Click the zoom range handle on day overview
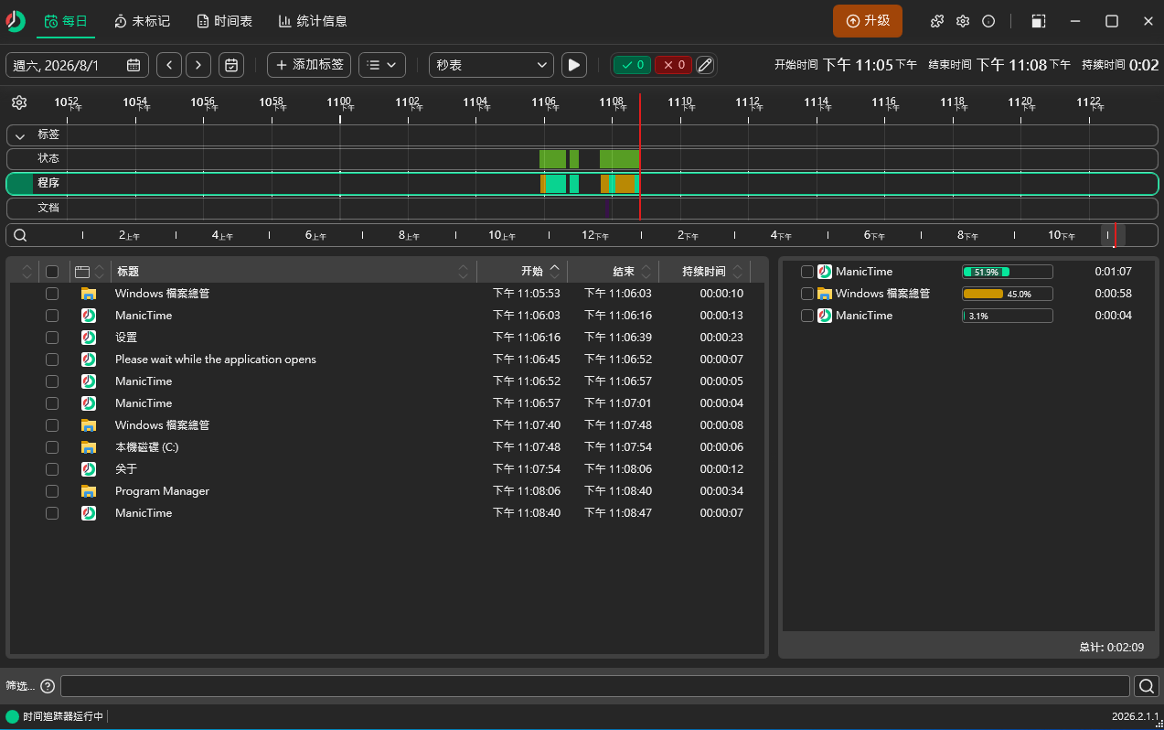1164x730 pixels. click(x=1113, y=235)
